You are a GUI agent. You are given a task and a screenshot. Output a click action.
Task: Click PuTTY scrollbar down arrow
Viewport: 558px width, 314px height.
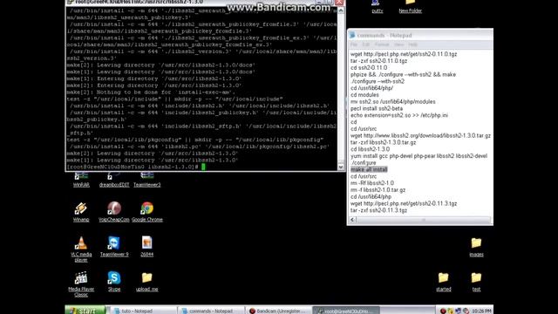tap(341, 167)
